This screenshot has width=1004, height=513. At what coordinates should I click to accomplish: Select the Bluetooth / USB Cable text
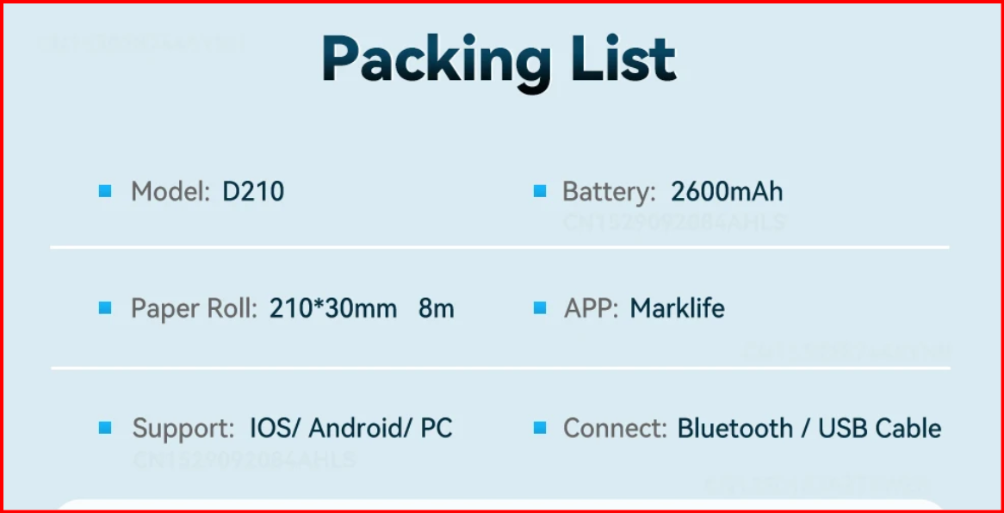click(x=809, y=428)
